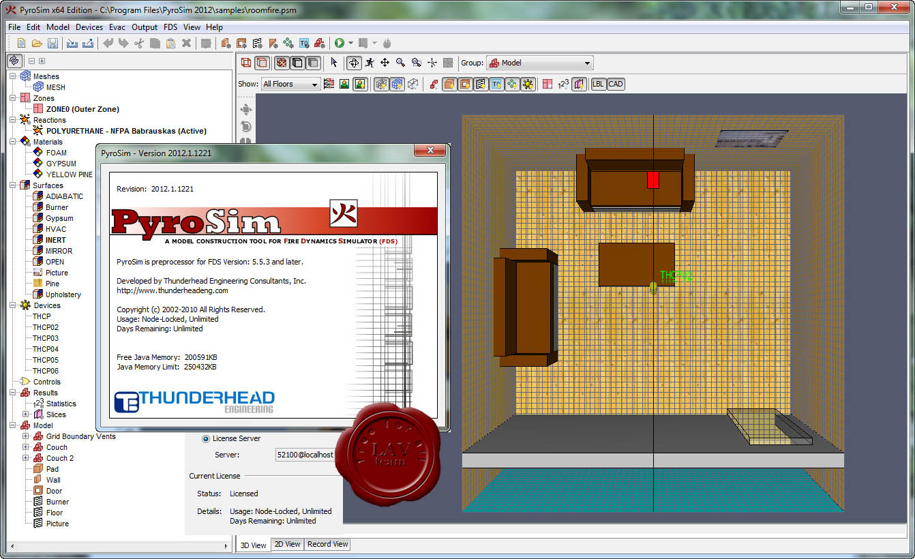Activate the Roam running-man tool
This screenshot has height=559, width=915.
click(x=370, y=63)
